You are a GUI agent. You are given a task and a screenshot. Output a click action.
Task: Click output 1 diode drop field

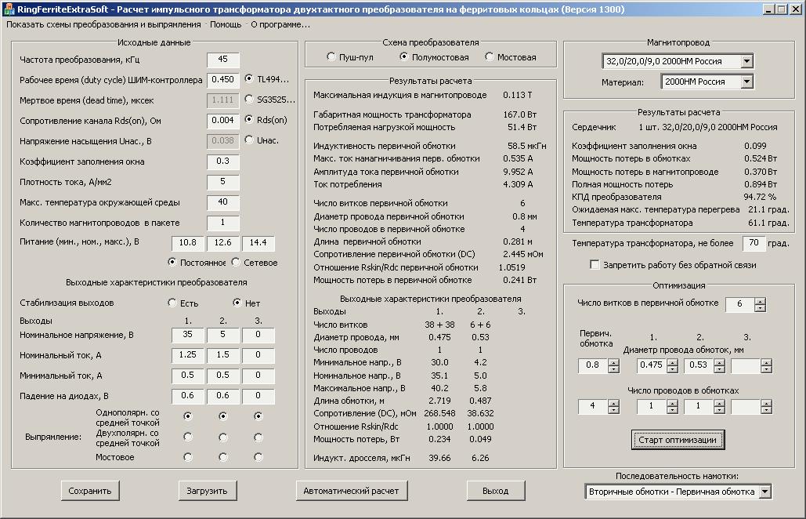coord(188,396)
